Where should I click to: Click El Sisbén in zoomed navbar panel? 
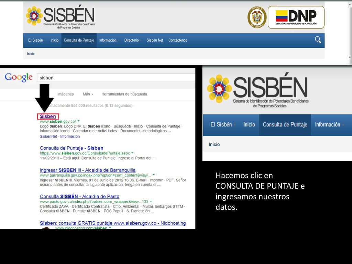pyautogui.click(x=221, y=124)
